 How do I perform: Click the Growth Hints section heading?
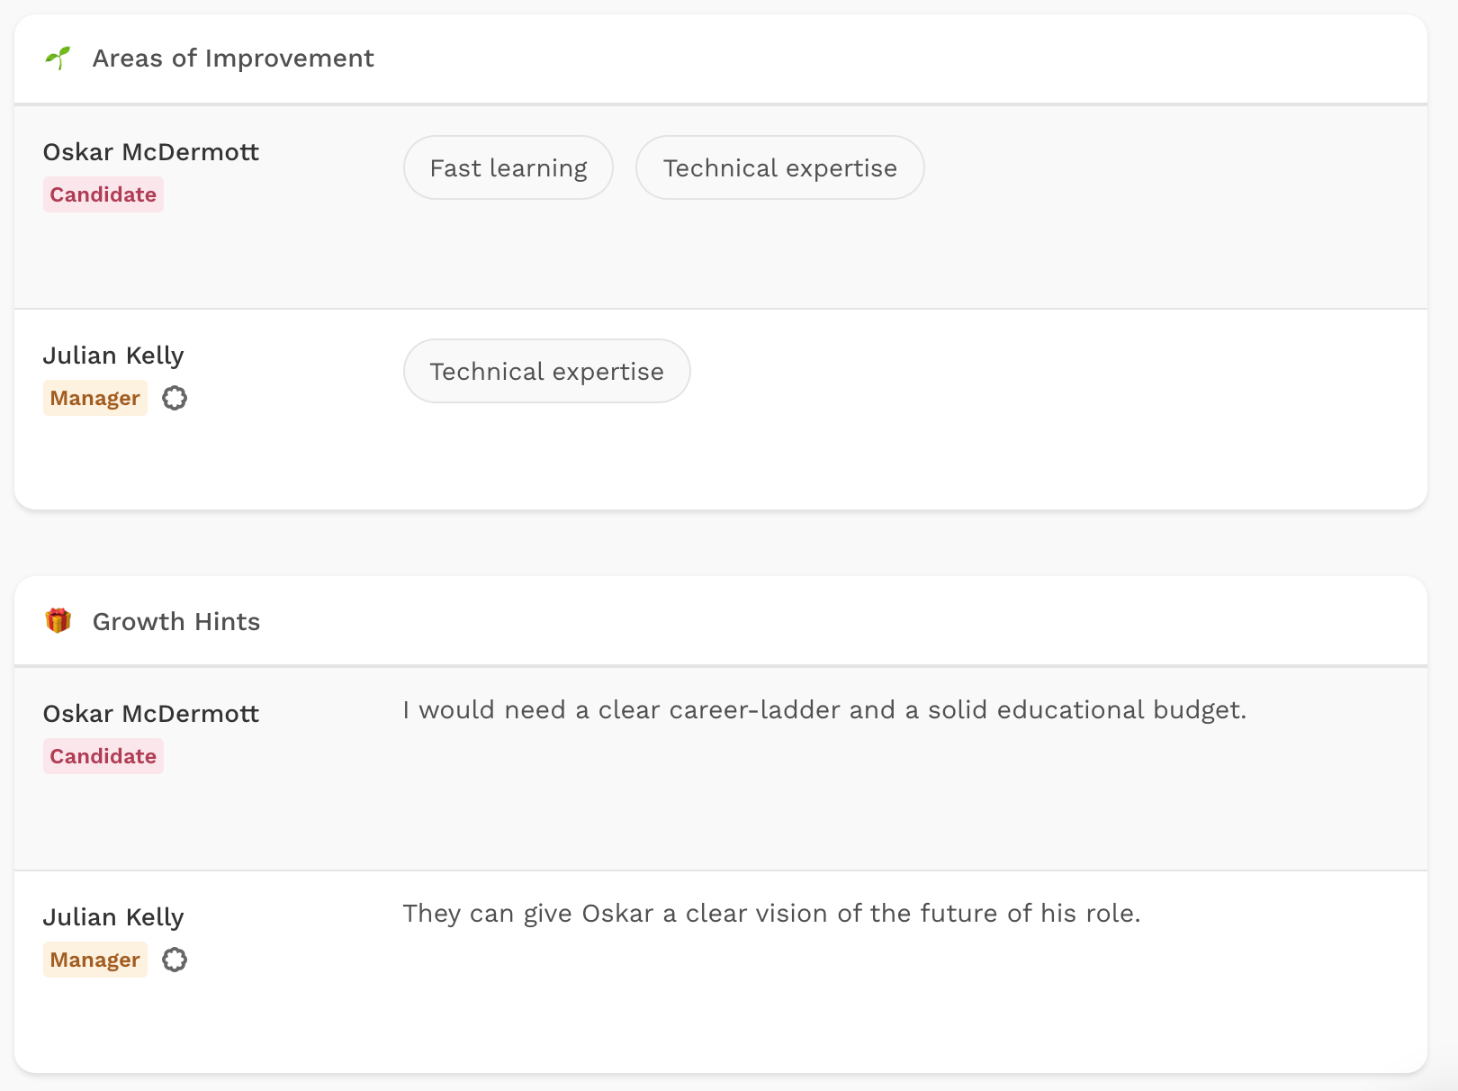[x=176, y=622]
